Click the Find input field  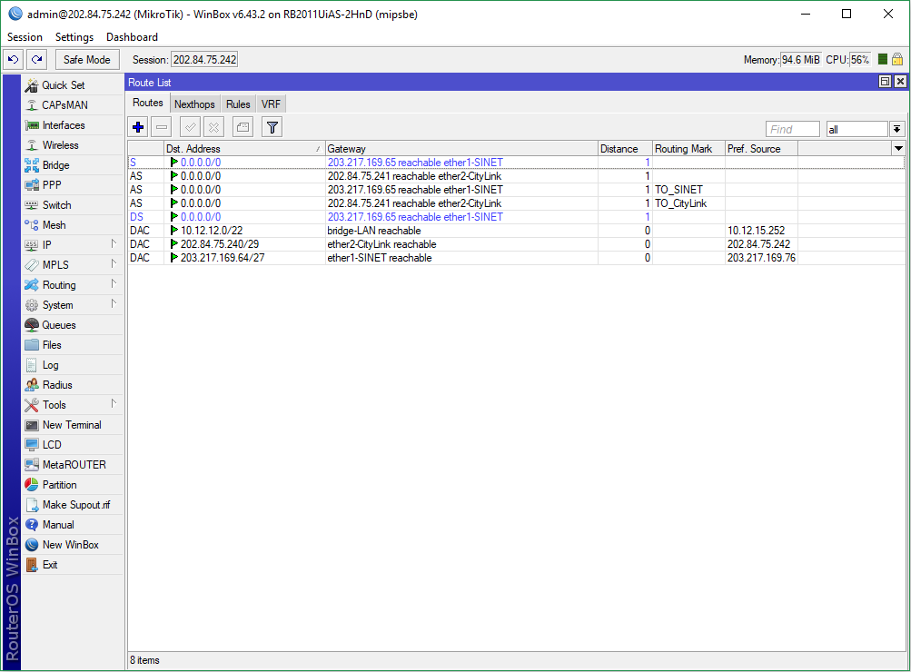click(x=793, y=129)
